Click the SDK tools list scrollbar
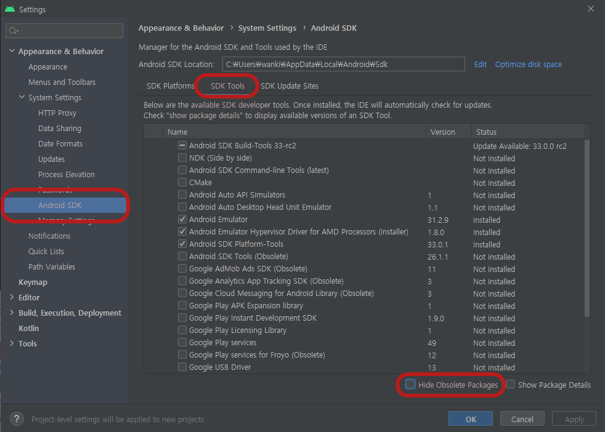This screenshot has height=432, width=605. tap(587, 228)
